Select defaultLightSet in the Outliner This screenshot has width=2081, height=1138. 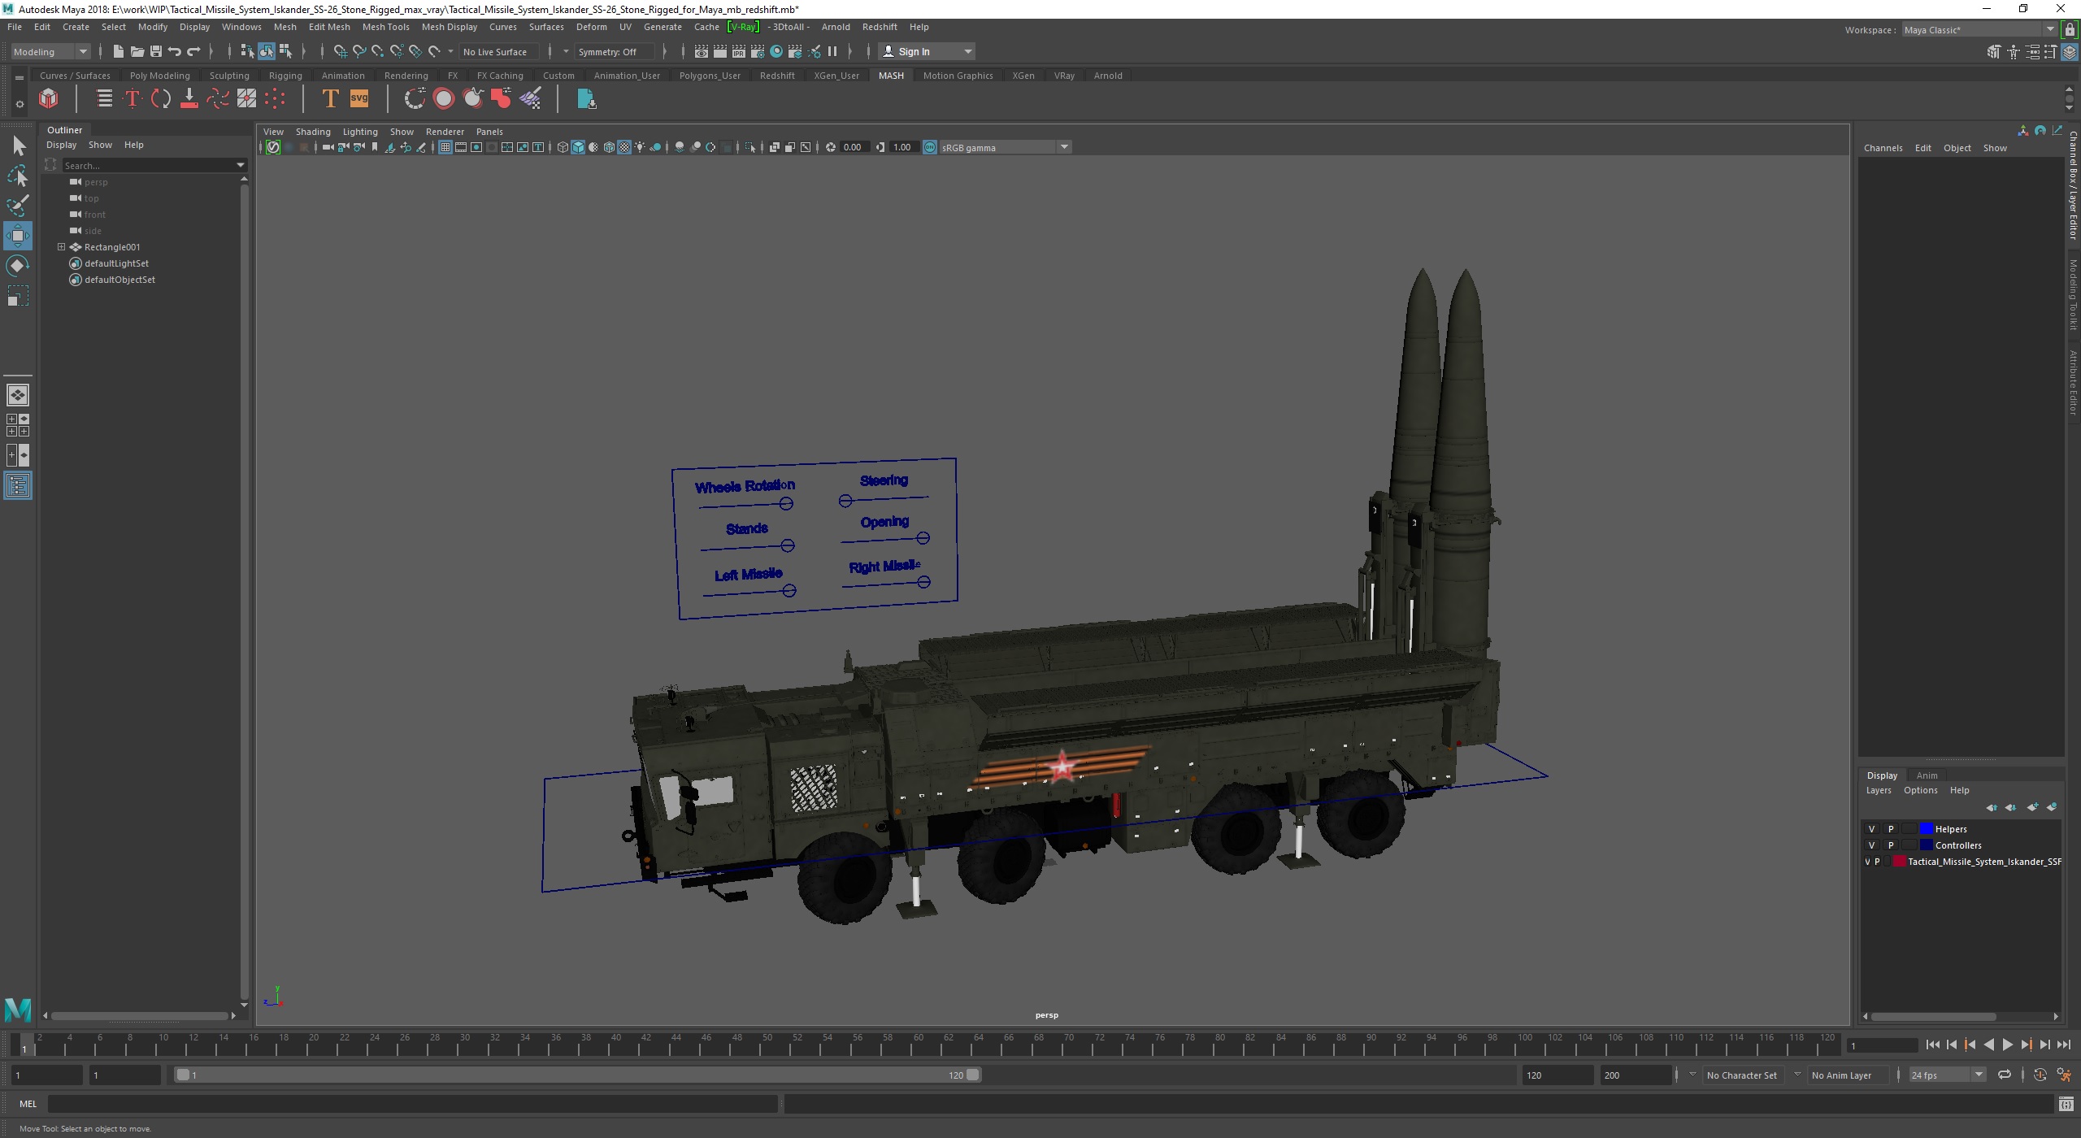point(116,263)
